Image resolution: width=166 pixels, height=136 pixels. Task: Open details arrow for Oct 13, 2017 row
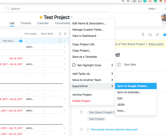click(64, 110)
